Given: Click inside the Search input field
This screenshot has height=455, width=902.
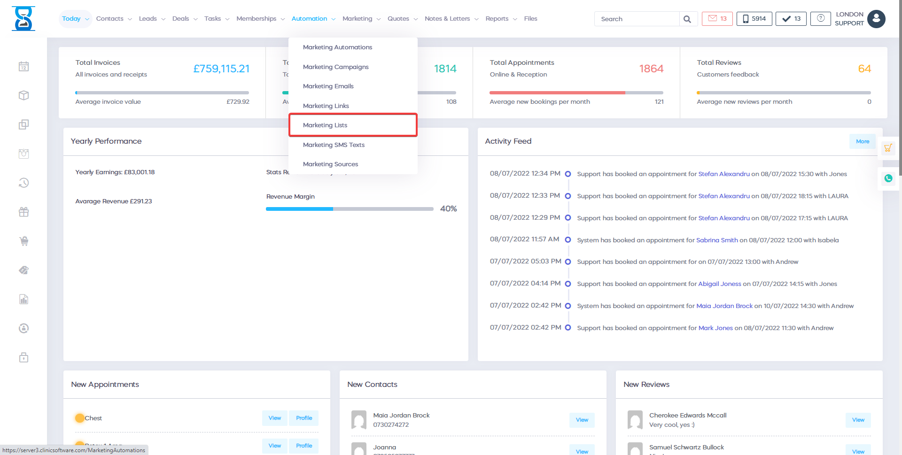Looking at the screenshot, I should click(x=637, y=19).
